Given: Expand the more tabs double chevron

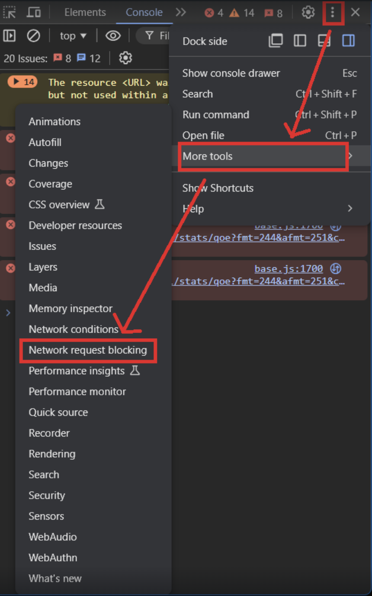Looking at the screenshot, I should click(x=181, y=12).
